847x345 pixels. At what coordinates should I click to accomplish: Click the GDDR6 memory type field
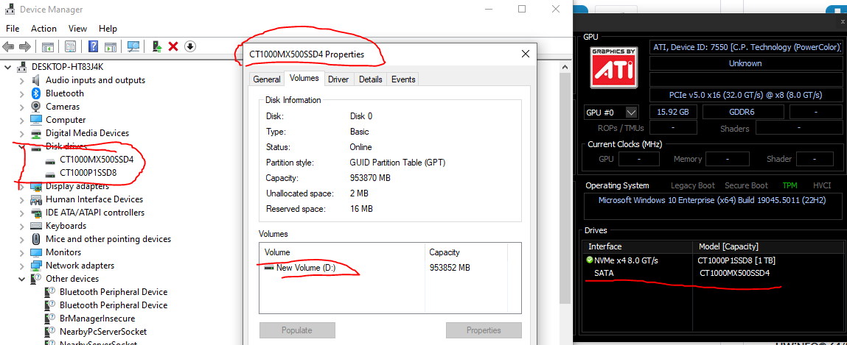pyautogui.click(x=743, y=112)
